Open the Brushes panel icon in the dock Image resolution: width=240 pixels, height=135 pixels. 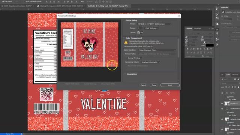(x=217, y=14)
